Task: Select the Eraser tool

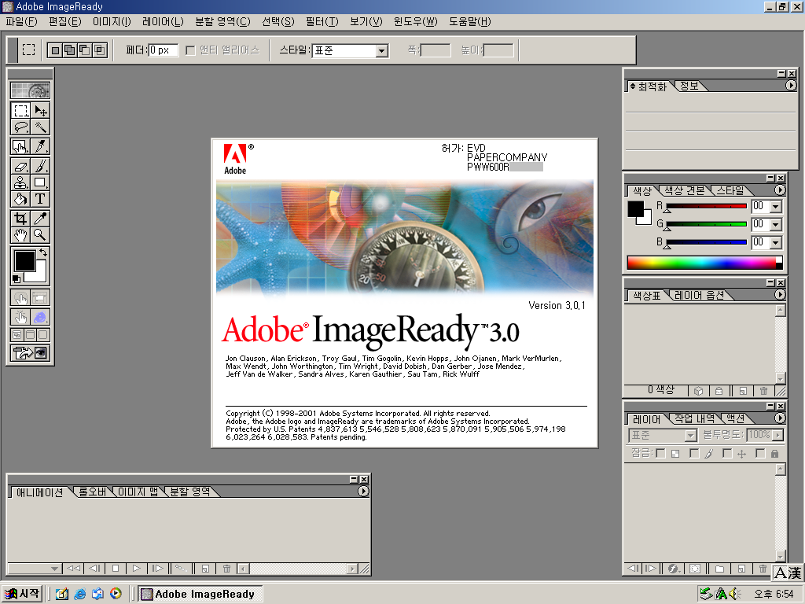Action: [x=20, y=166]
